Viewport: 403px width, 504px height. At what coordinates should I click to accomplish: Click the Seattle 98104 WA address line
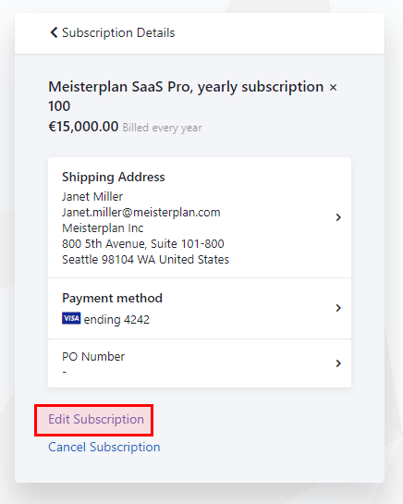(x=146, y=259)
